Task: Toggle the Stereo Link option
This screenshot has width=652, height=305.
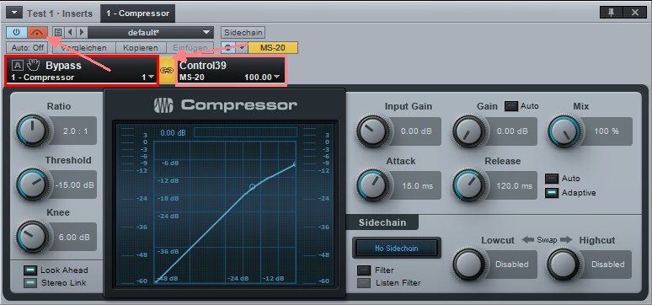Action: pos(30,283)
